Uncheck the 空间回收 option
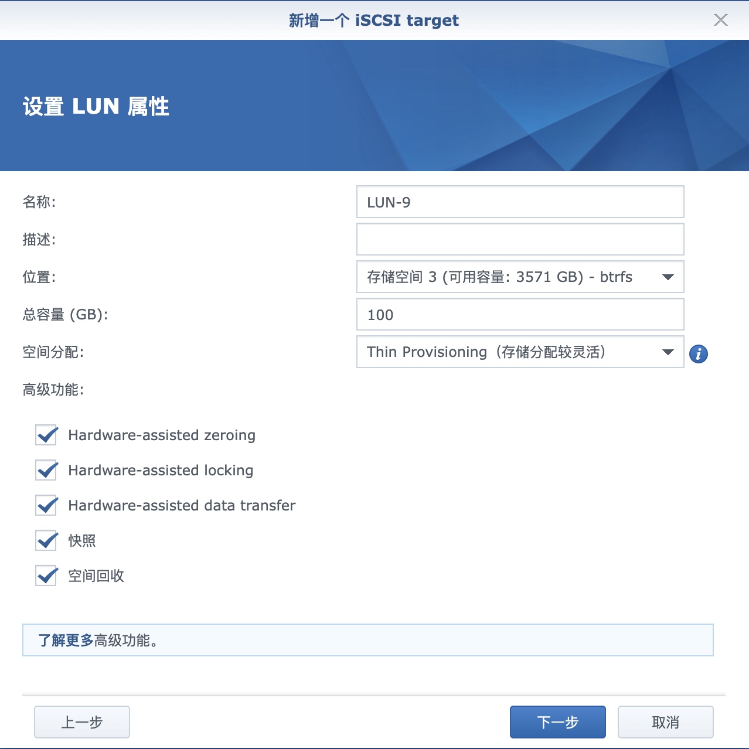Image resolution: width=749 pixels, height=749 pixels. point(46,576)
